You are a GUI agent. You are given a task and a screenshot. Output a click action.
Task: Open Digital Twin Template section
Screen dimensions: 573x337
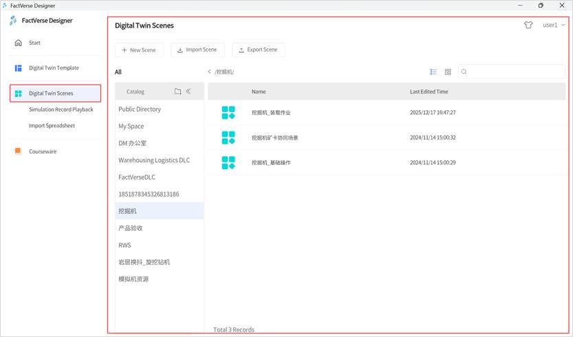tap(53, 68)
